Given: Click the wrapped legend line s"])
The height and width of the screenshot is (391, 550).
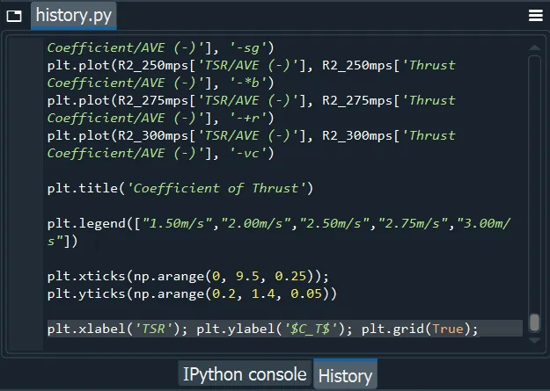Looking at the screenshot, I should point(62,241).
